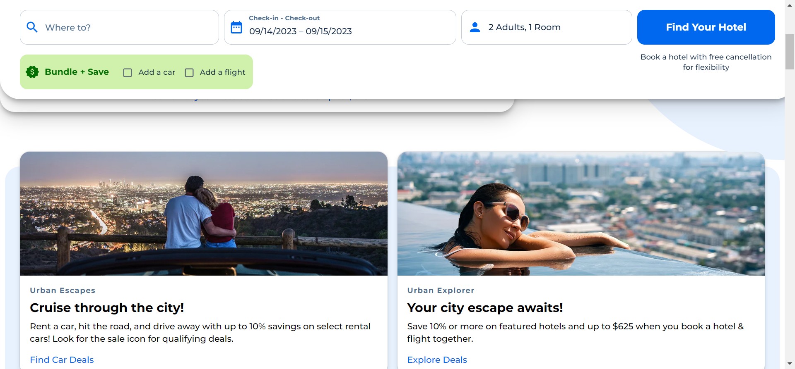795x369 pixels.
Task: Open the Explore Deals link
Action: click(437, 359)
